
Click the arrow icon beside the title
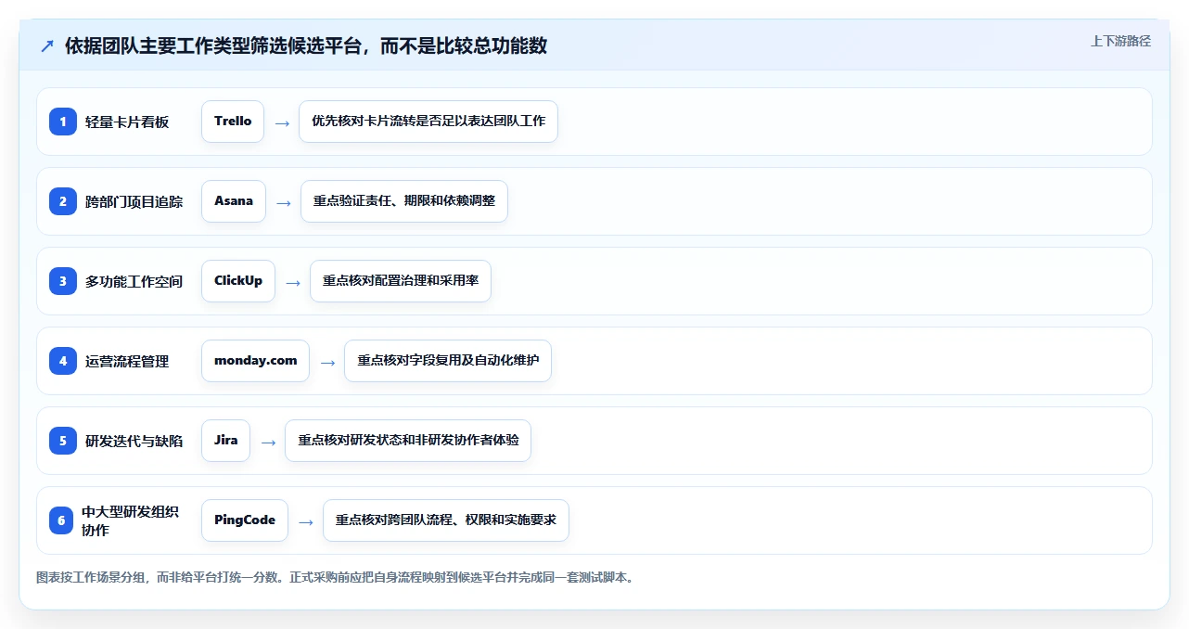tap(47, 45)
